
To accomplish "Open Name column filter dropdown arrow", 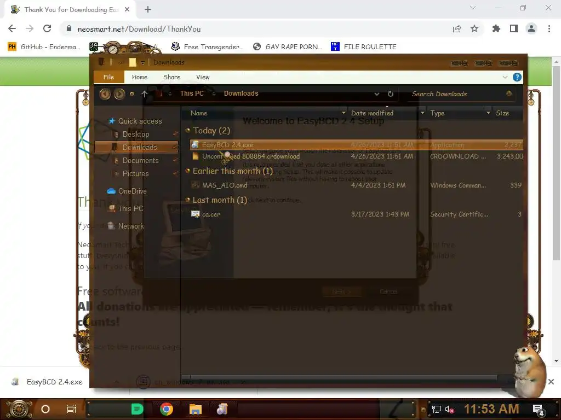I will pos(344,113).
